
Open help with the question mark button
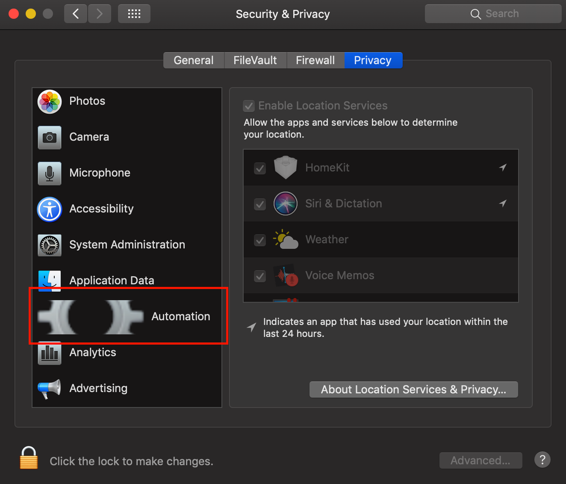point(542,459)
